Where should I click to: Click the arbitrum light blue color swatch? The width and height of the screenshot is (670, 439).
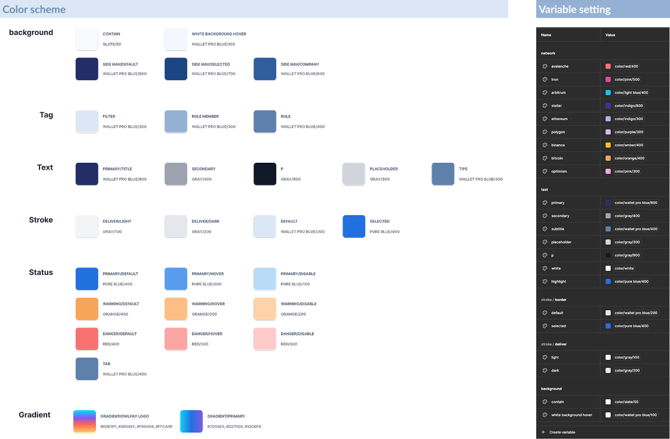pyautogui.click(x=608, y=92)
